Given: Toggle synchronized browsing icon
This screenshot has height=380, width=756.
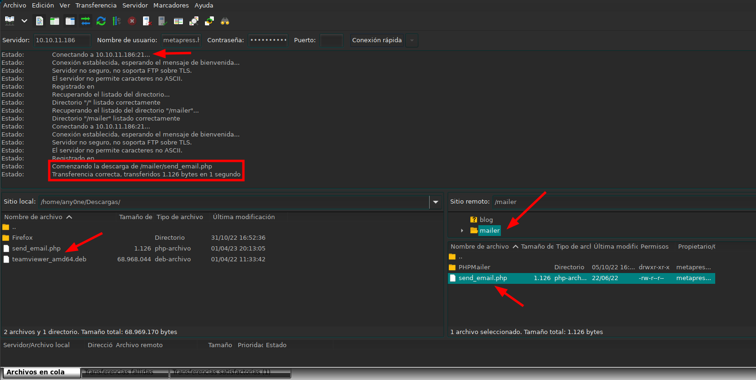Looking at the screenshot, I should tap(209, 21).
